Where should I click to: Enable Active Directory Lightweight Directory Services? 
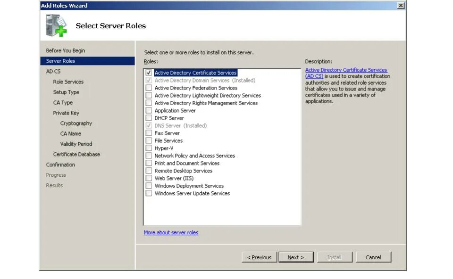pyautogui.click(x=149, y=95)
